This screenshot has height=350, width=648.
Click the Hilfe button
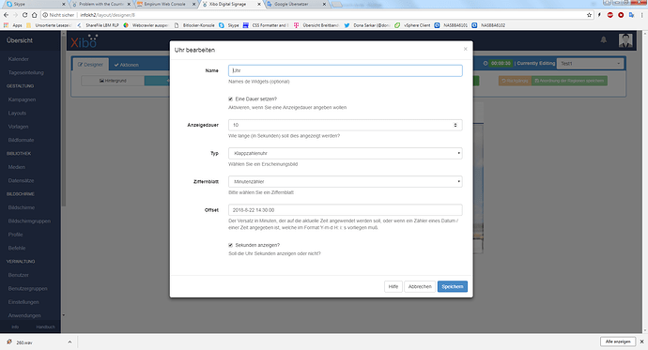[393, 286]
